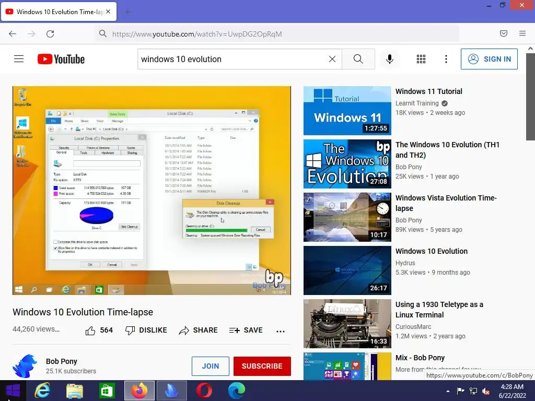Launch Internet Explorer from taskbar
Viewport: 535px width, 401px height.
[x=42, y=391]
